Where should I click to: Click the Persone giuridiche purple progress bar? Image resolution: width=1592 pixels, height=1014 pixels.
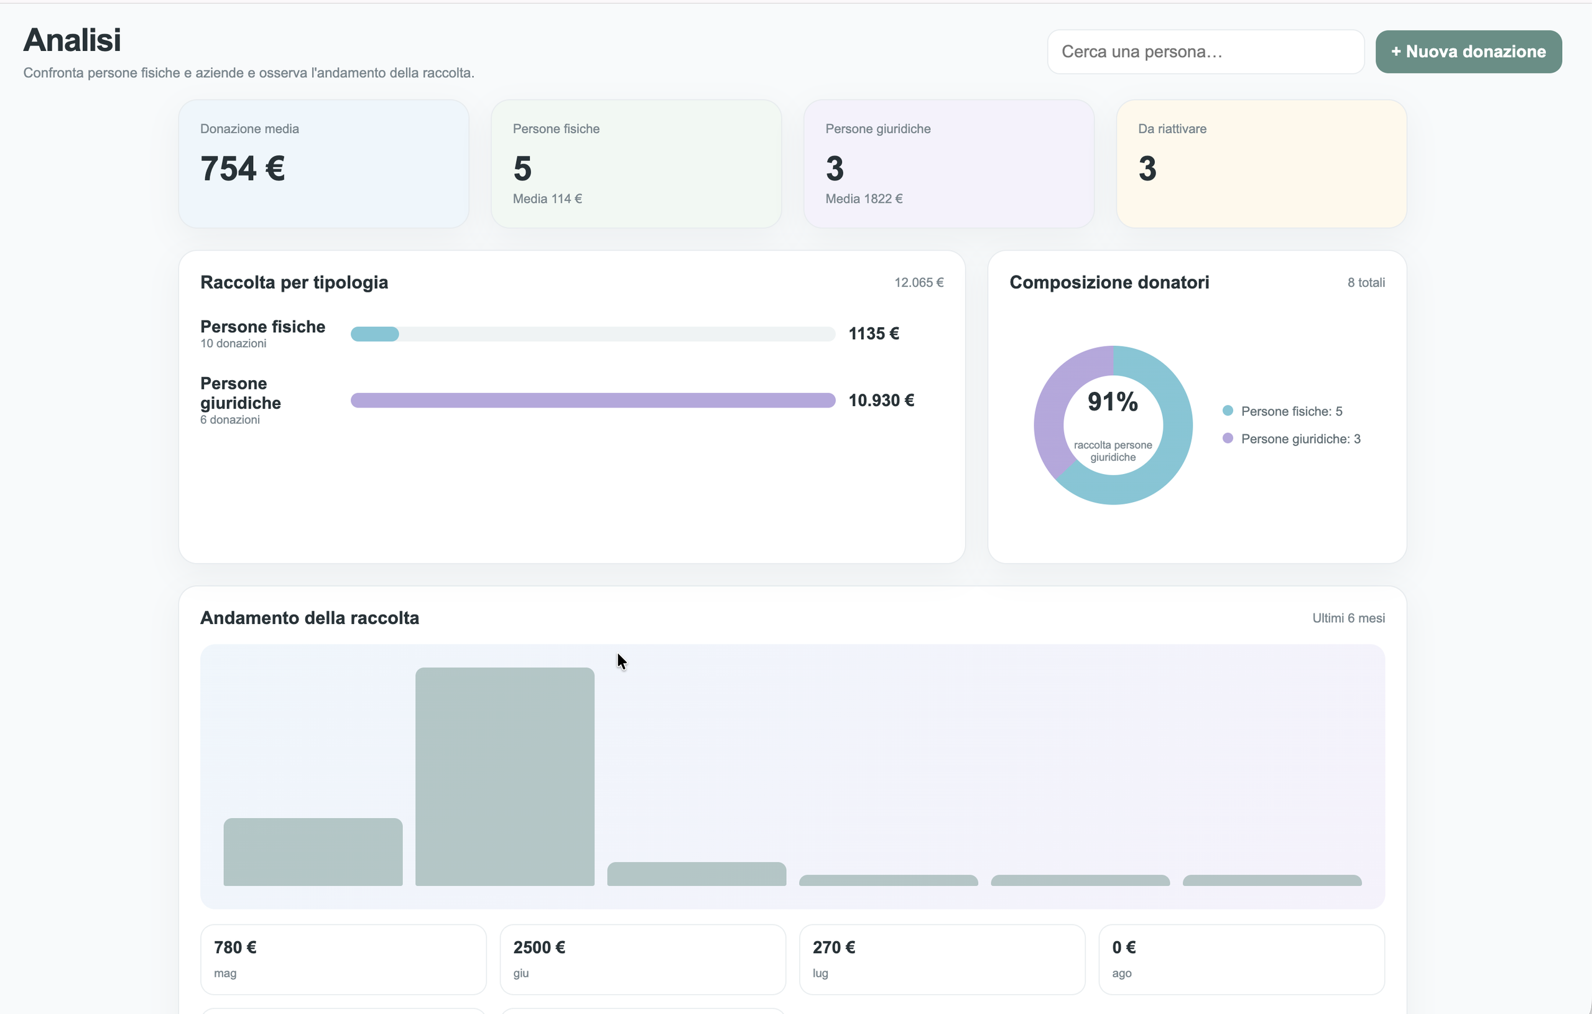593,400
